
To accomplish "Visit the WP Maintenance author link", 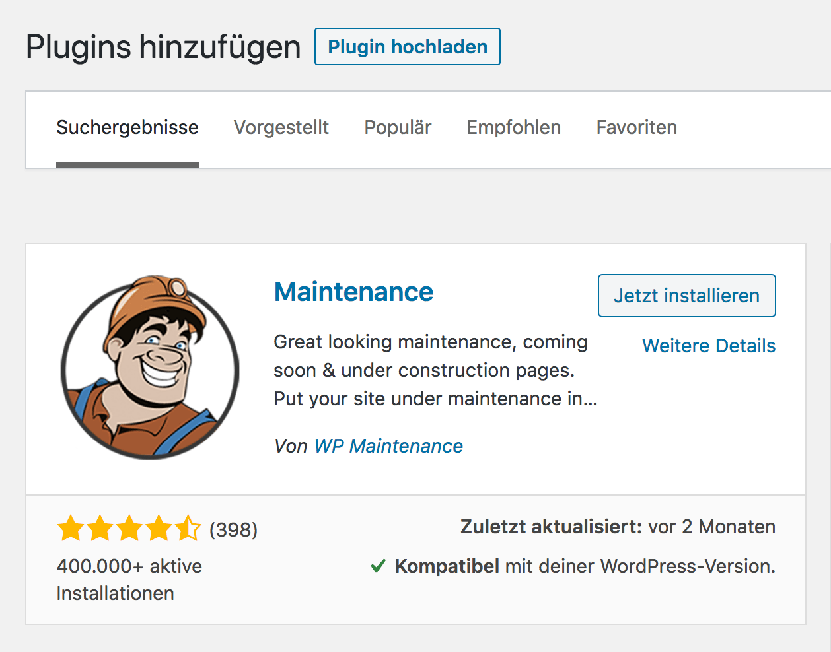I will pos(388,446).
